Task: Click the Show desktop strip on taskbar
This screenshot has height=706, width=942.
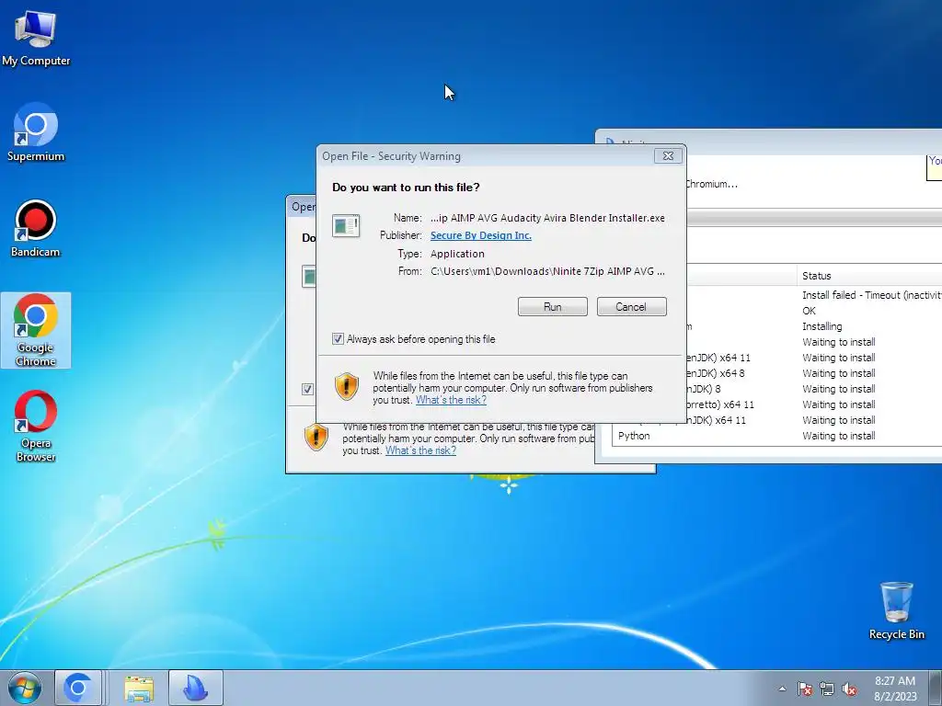Action: [936, 688]
